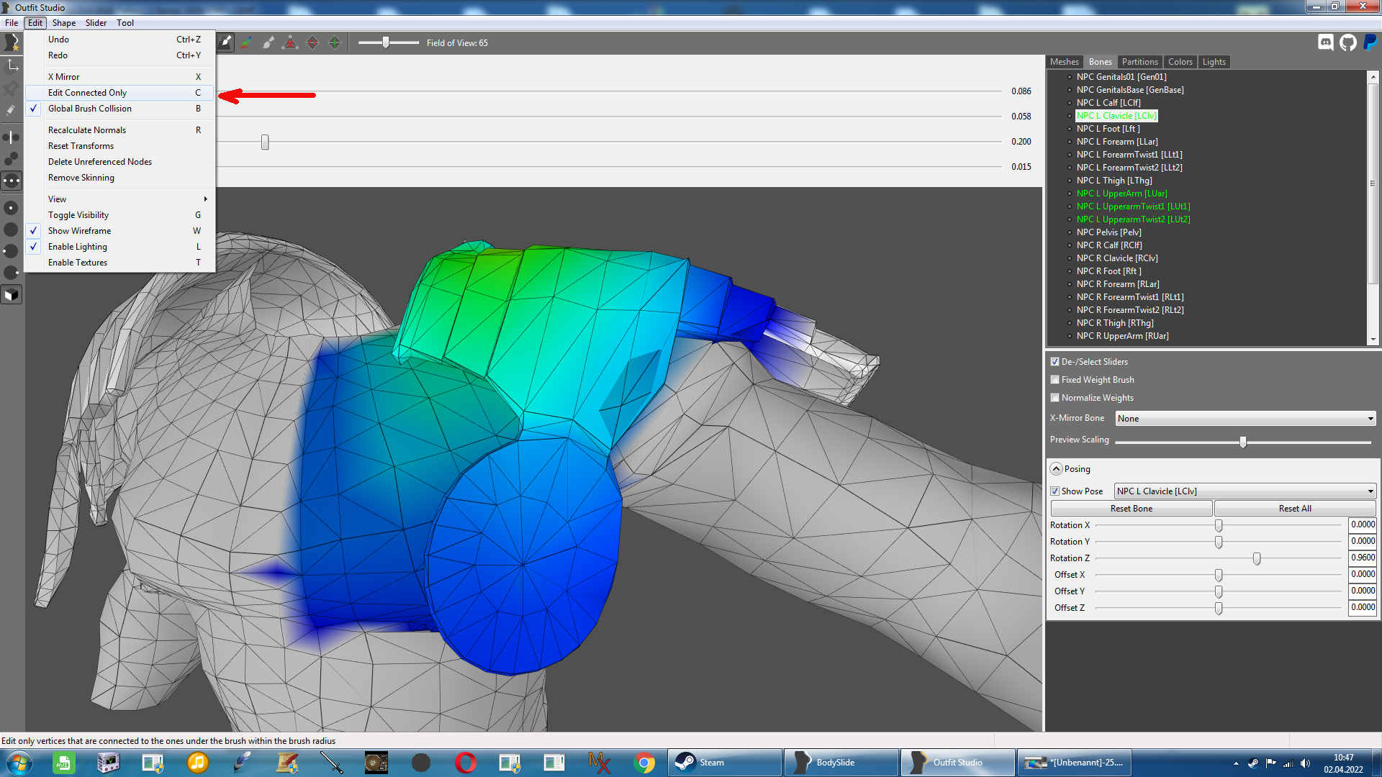
Task: Select NPC L UpperArm [LUar] bone
Action: click(x=1121, y=194)
